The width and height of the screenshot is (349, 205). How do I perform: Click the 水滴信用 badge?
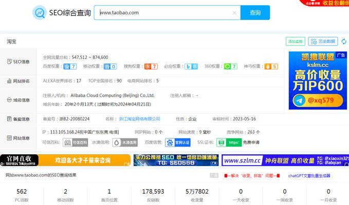tap(125, 142)
